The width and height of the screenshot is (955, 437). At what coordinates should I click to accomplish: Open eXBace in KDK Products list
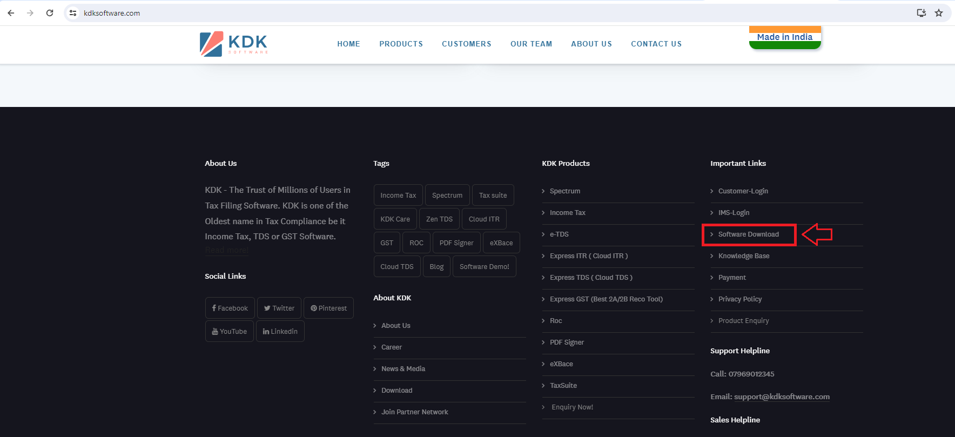pyautogui.click(x=561, y=364)
